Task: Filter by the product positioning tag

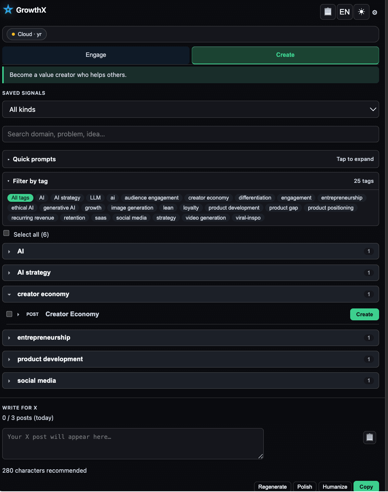Action: point(331,208)
